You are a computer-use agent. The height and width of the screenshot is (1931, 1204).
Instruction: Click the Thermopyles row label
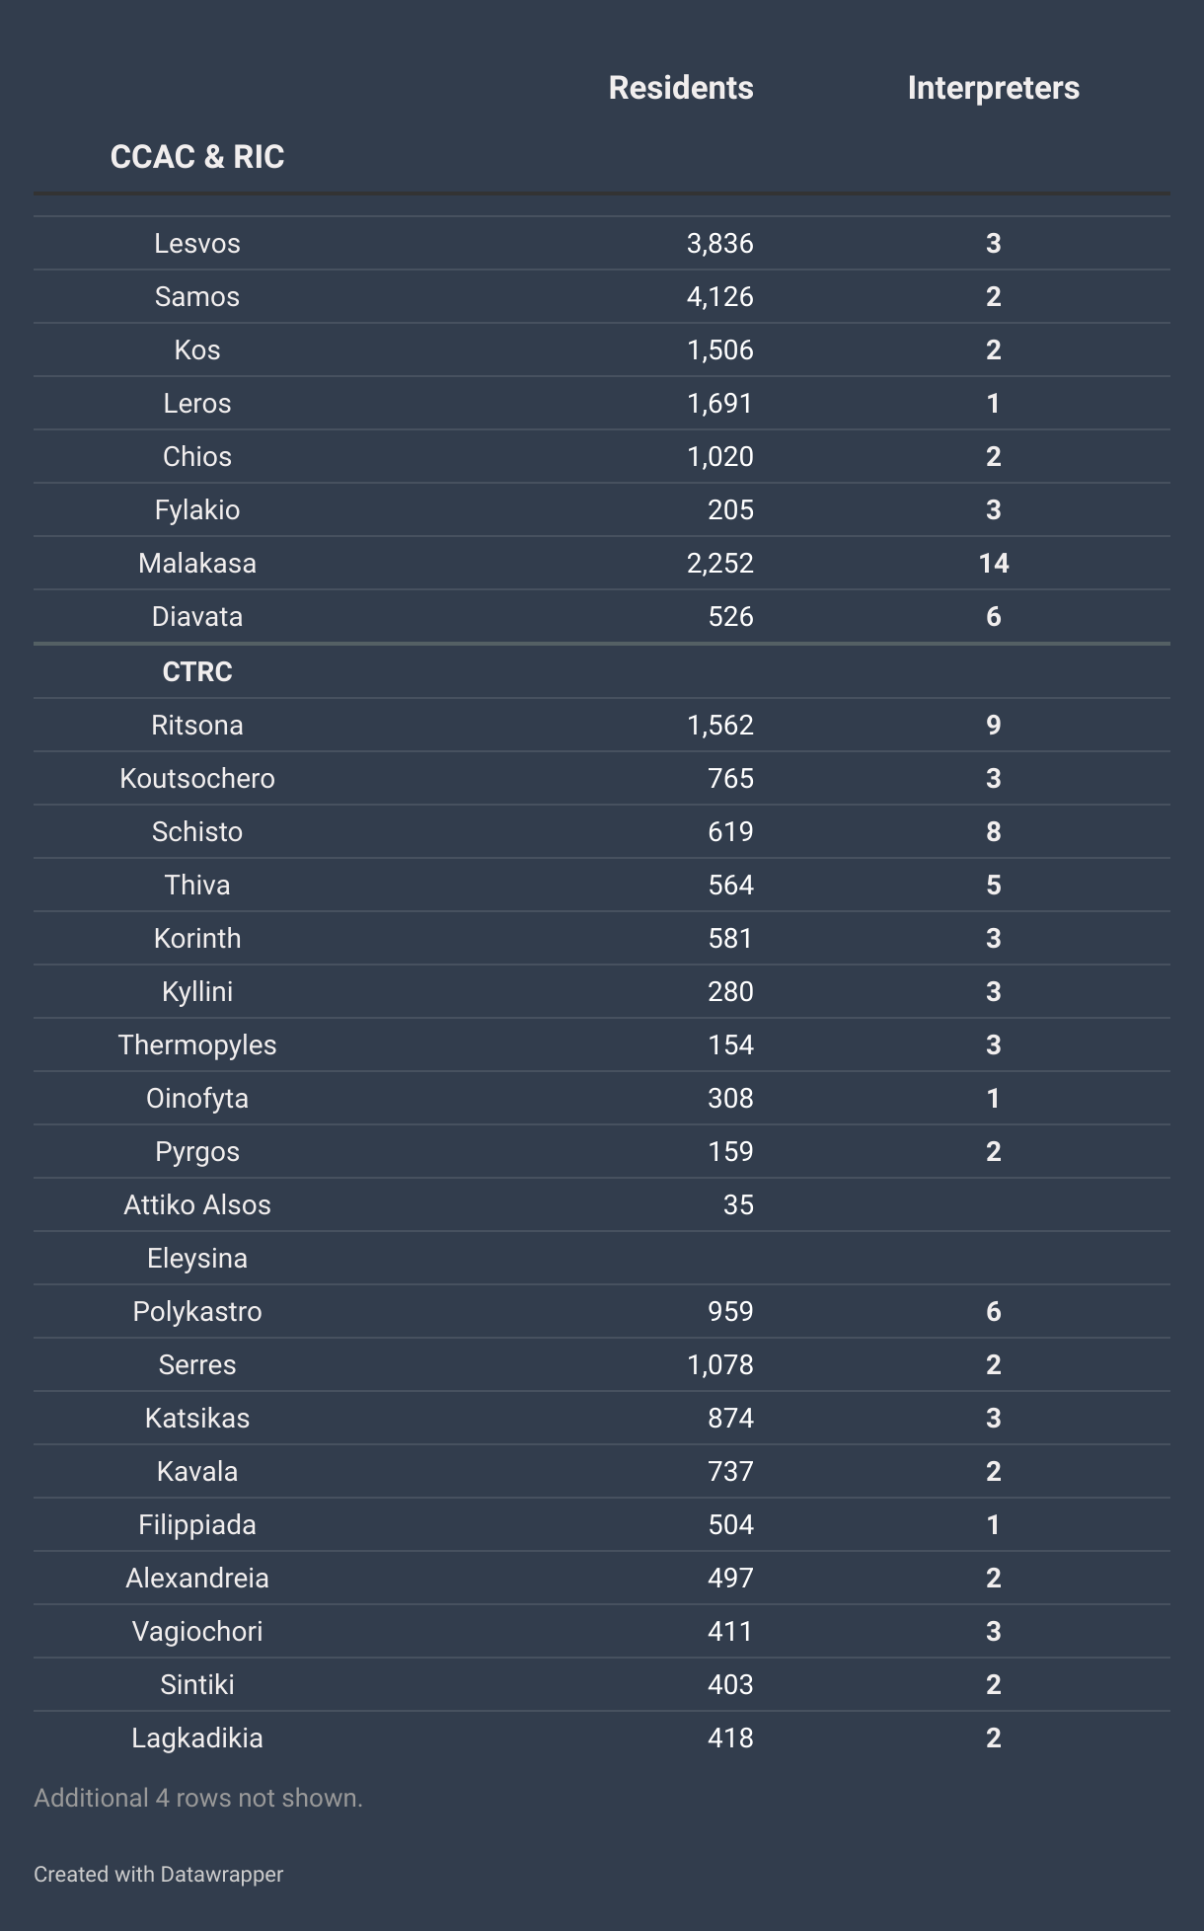[x=197, y=1045]
